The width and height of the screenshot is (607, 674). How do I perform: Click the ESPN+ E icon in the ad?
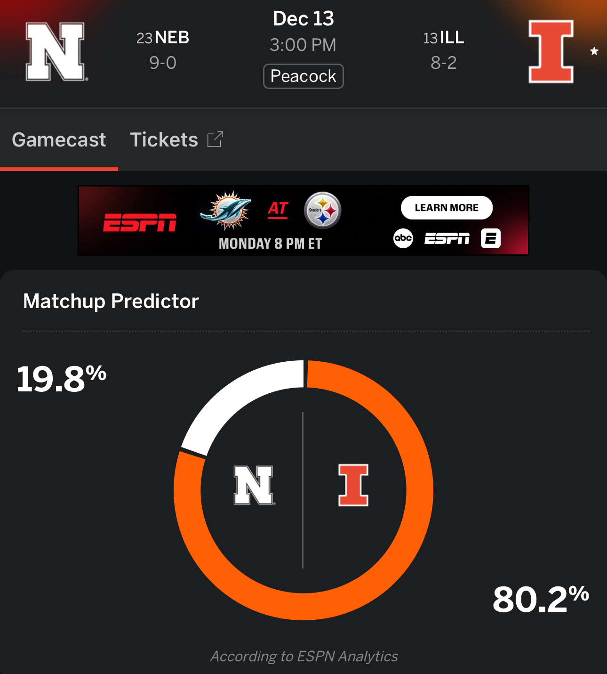490,238
